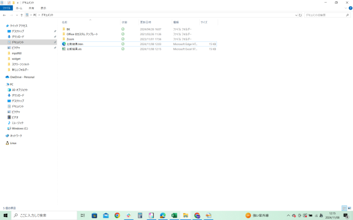
Task: Open the recent locations dropdown arrow
Action: pos(16,15)
